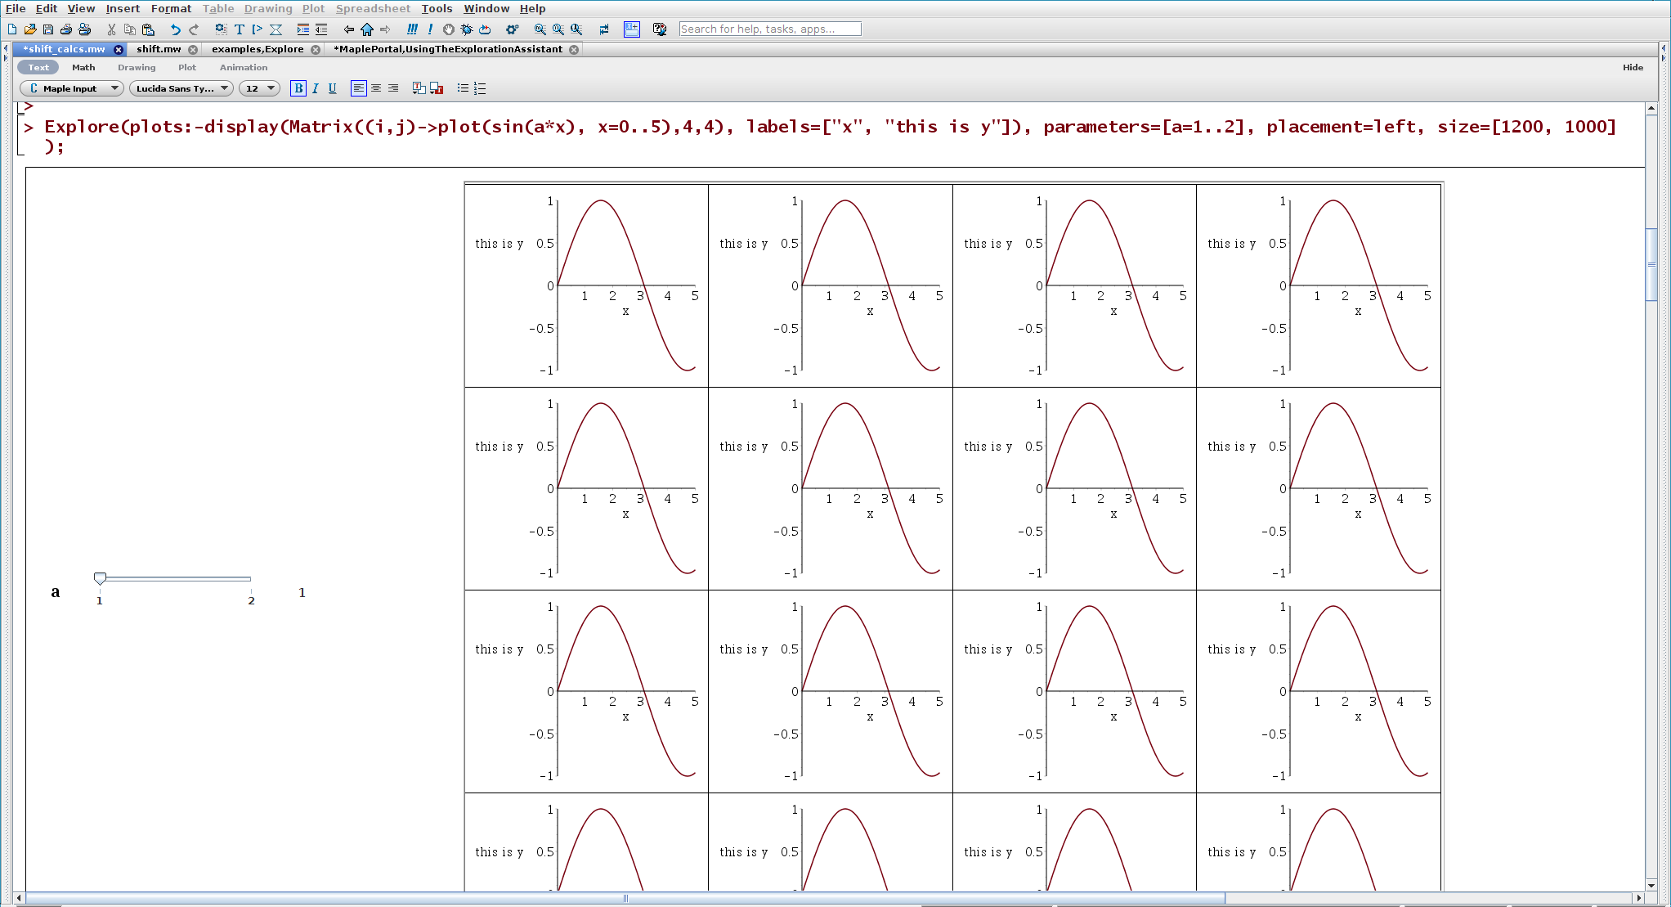
Task: Close the examples,Explore tab
Action: (316, 50)
